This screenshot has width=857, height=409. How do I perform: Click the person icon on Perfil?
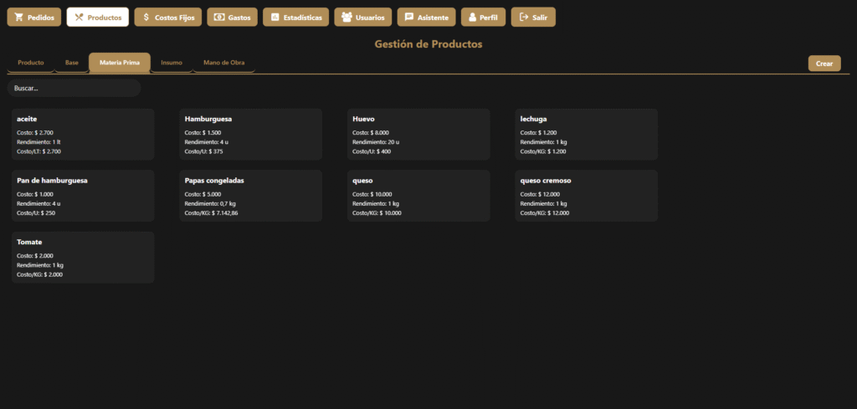[472, 18]
